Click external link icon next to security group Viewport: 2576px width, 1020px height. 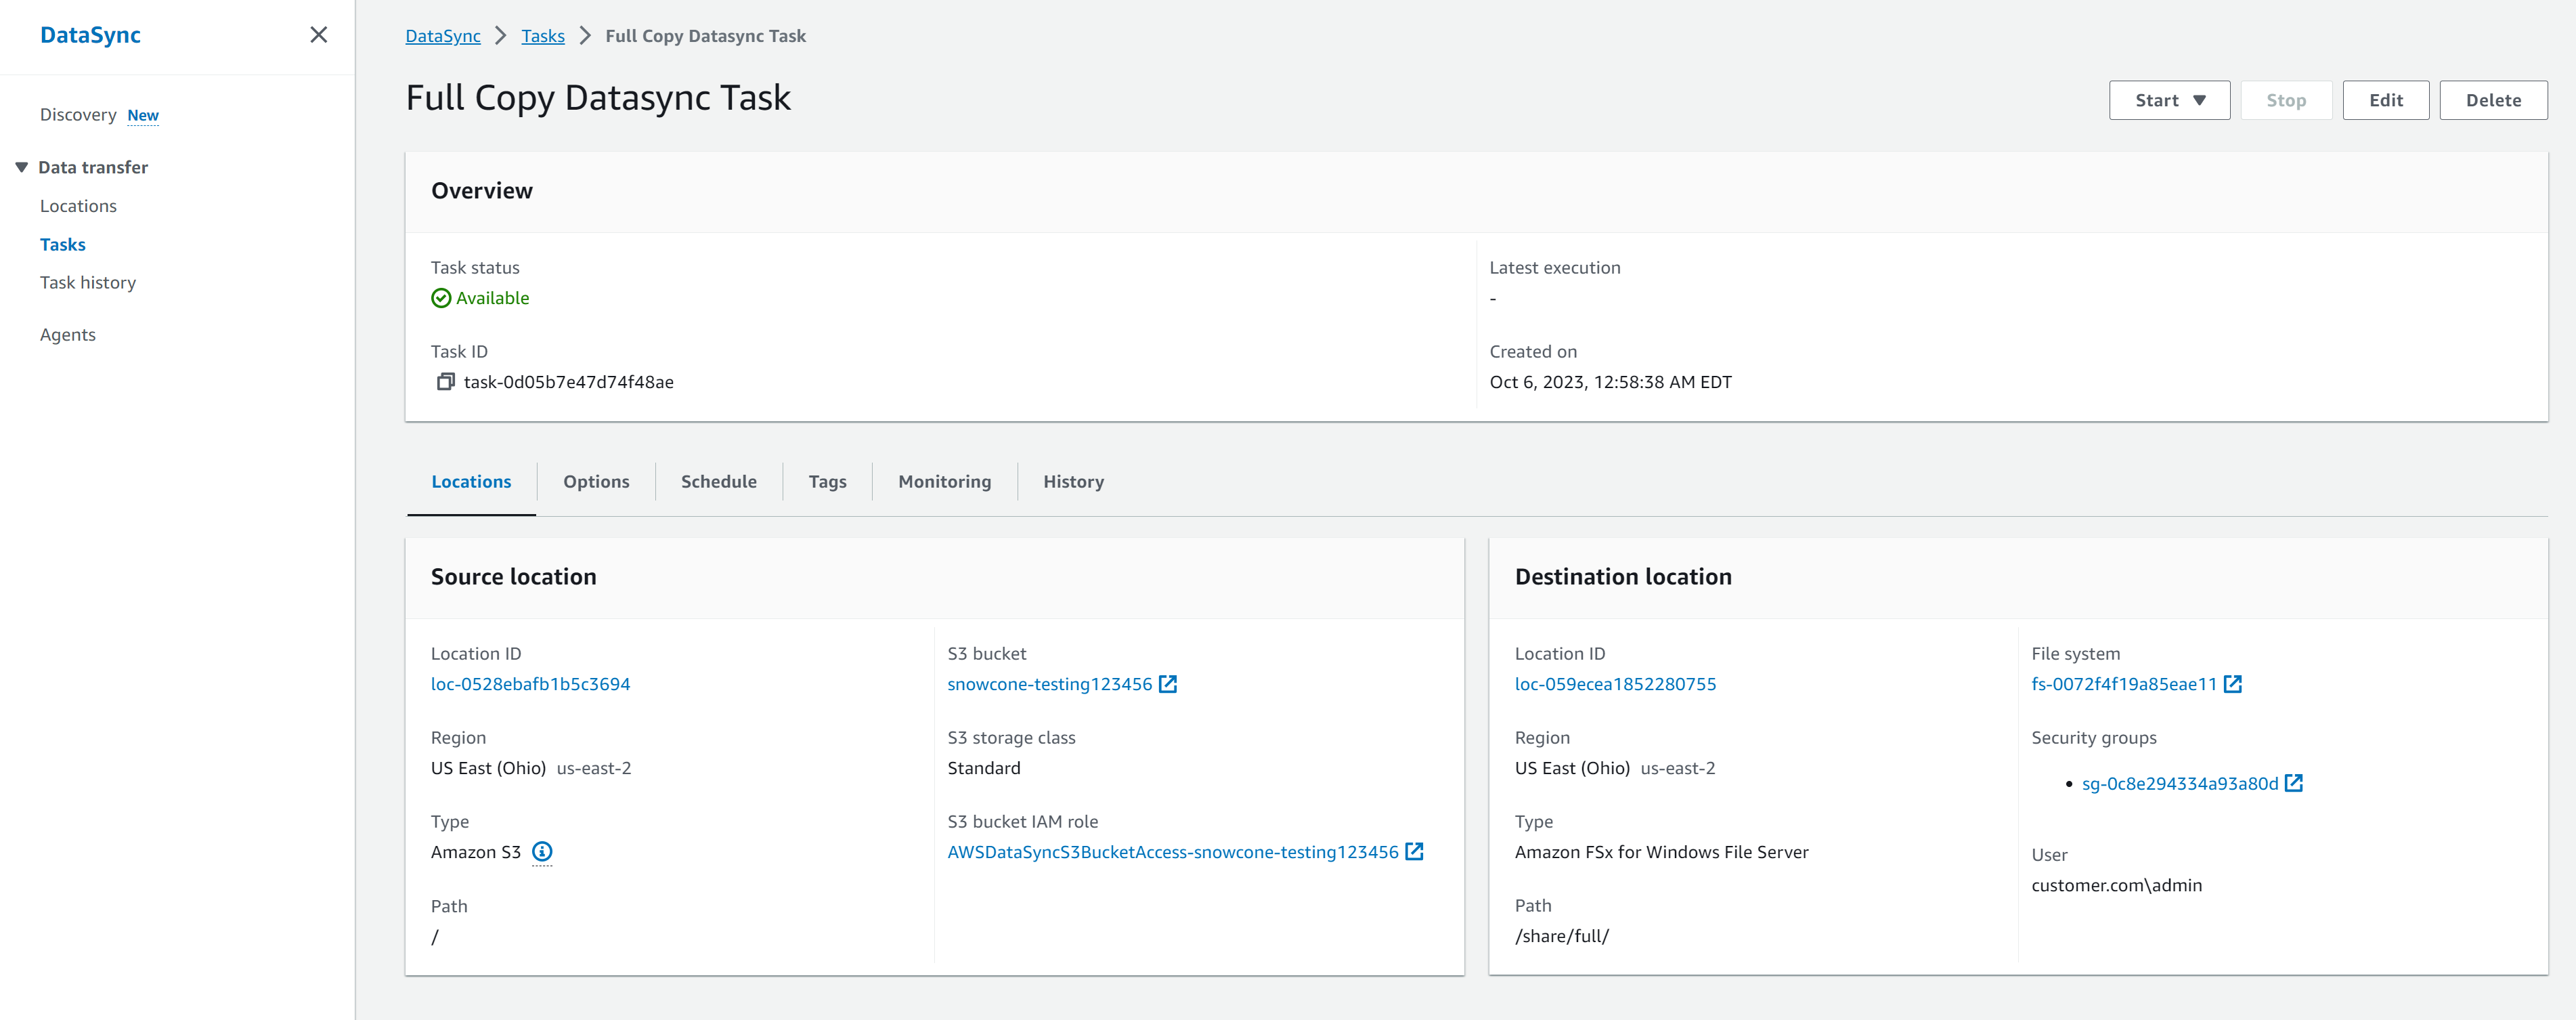[x=2293, y=783]
